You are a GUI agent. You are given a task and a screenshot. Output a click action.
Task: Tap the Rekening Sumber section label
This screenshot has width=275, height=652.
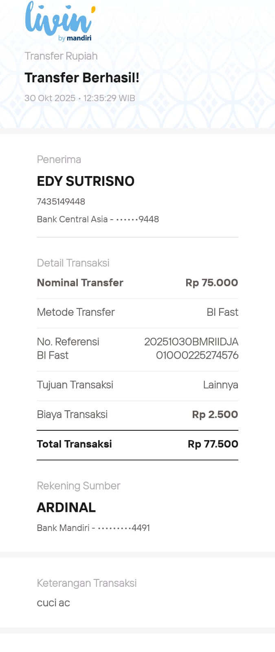[78, 486]
